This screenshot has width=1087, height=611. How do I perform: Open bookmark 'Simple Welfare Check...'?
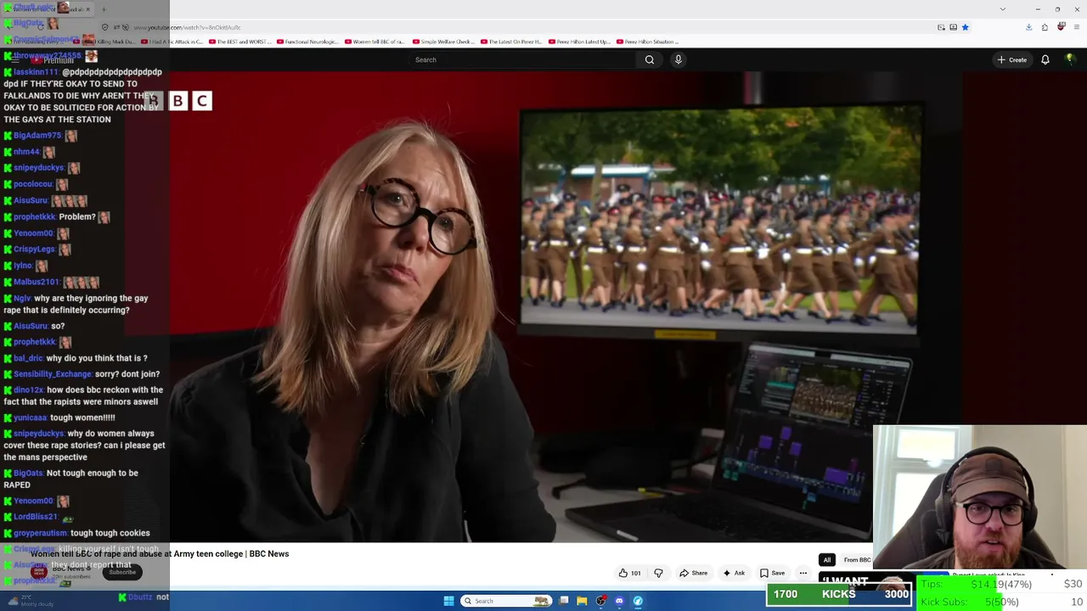point(442,42)
